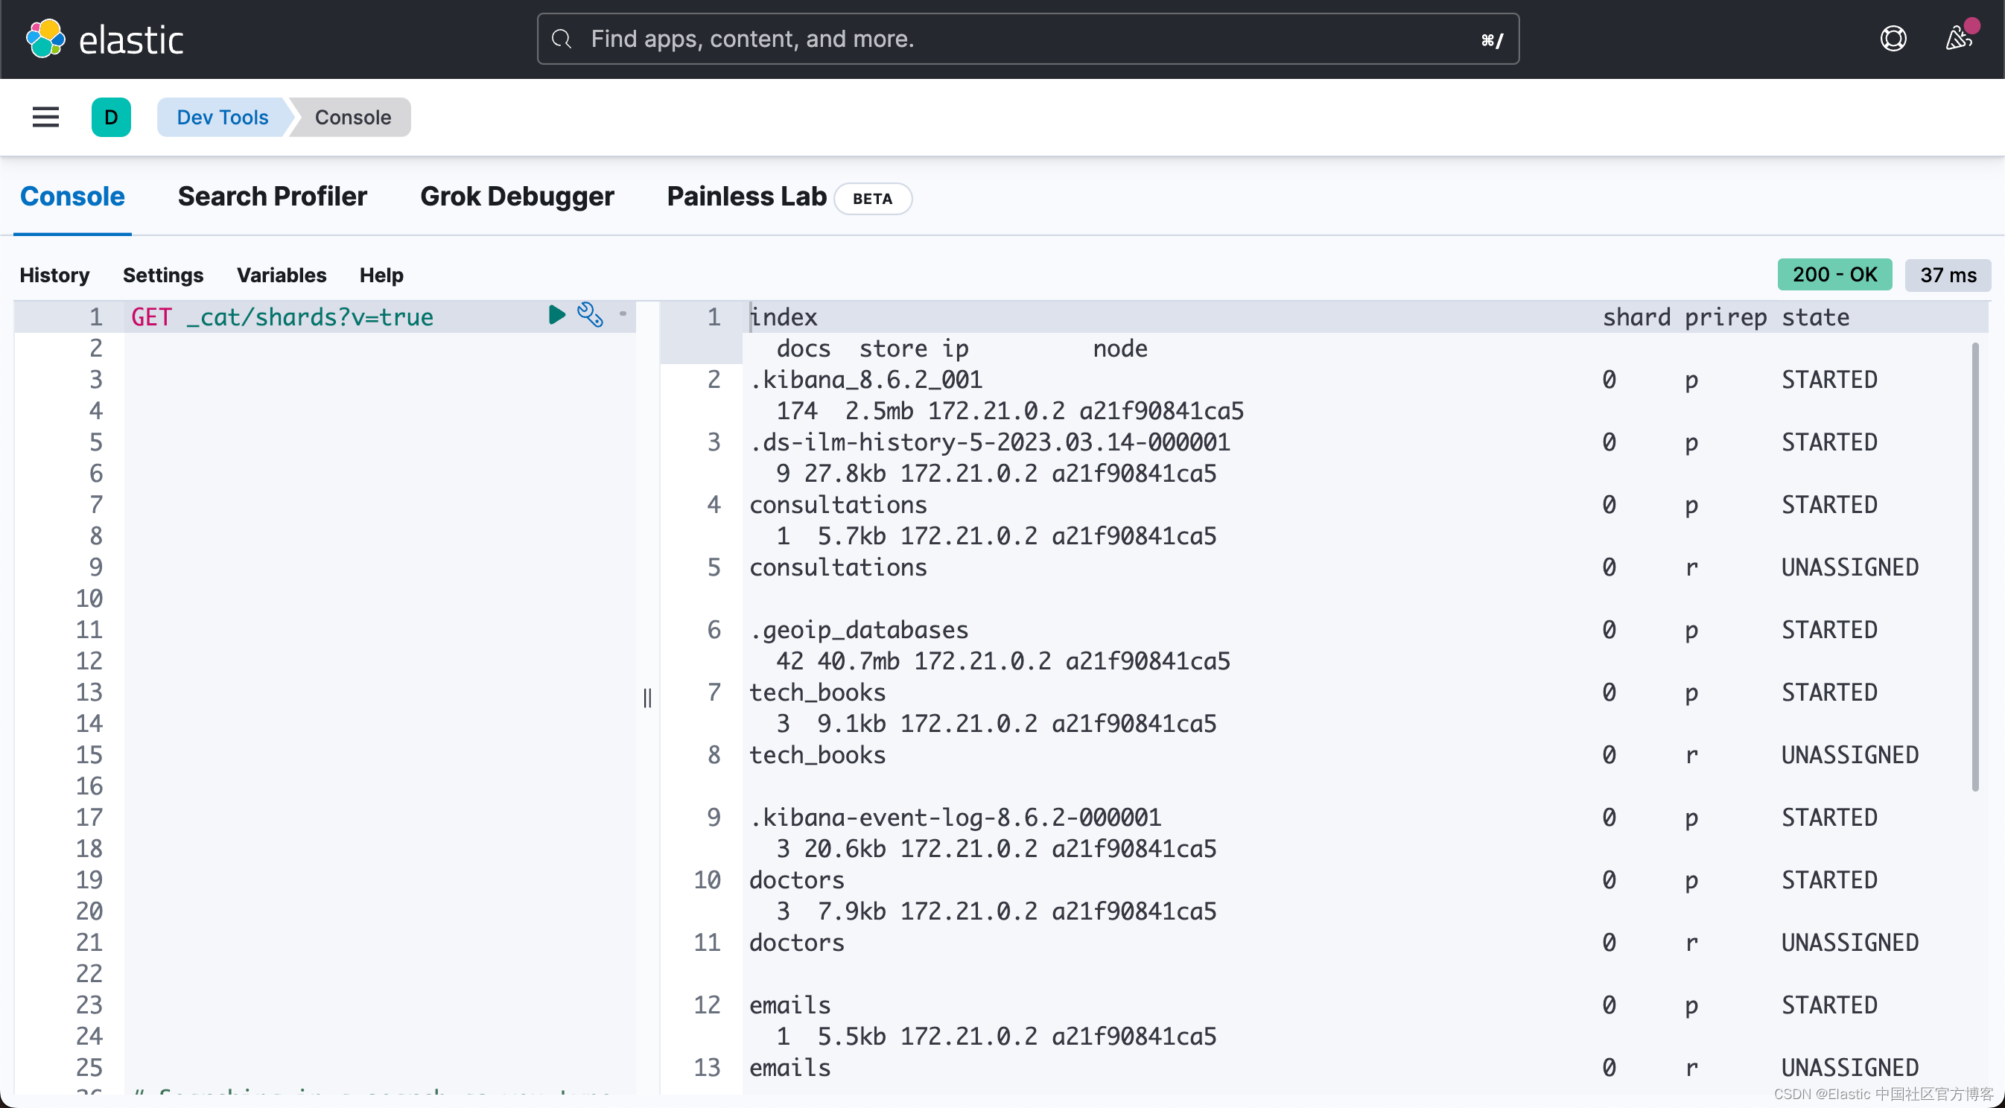2005x1108 pixels.
Task: Open the Painless Lab tab
Action: click(x=746, y=196)
